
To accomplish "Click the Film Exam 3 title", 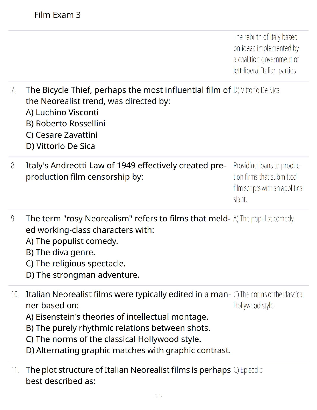I will [x=57, y=15].
